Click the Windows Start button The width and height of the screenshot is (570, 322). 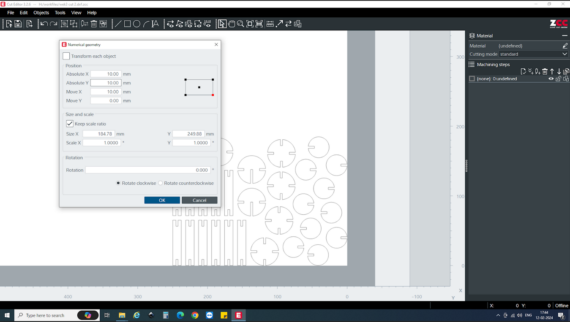click(x=7, y=315)
